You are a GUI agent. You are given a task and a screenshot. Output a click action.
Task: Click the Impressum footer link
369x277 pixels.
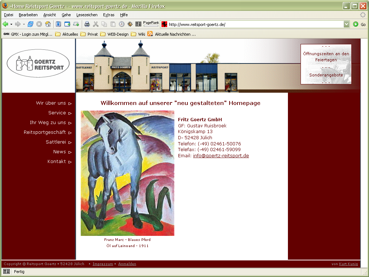coord(103,264)
